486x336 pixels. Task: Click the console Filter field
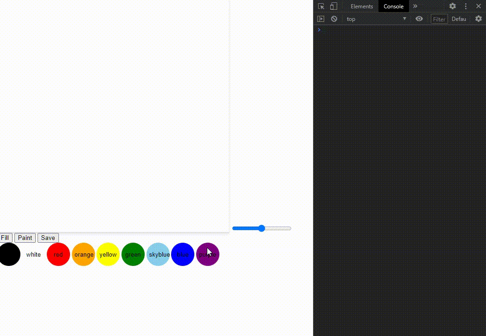point(439,19)
